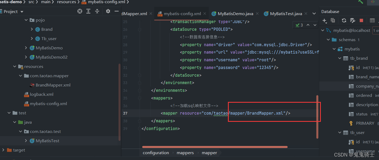Collapse all nodes in Project panel
This screenshot has height=160, width=379.
[97, 11]
